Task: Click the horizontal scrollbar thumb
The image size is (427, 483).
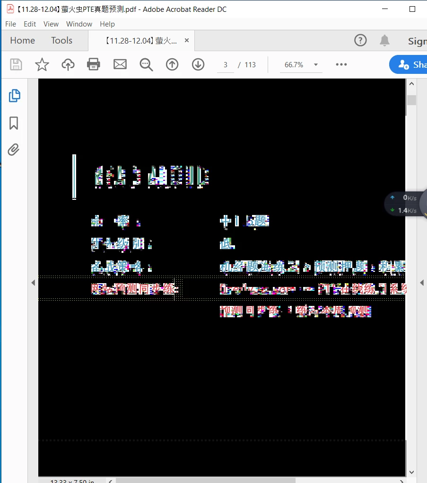Action: coord(206,481)
